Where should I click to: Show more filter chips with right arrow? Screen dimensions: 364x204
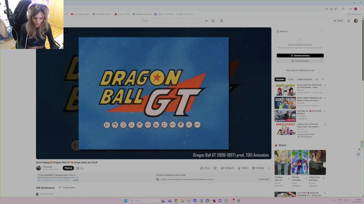(x=323, y=79)
